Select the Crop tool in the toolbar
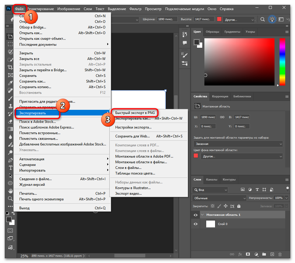Image resolution: width=295 pixels, height=263 pixels. pos(10,67)
